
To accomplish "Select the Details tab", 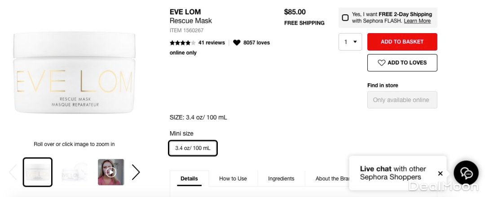I will [189, 179].
